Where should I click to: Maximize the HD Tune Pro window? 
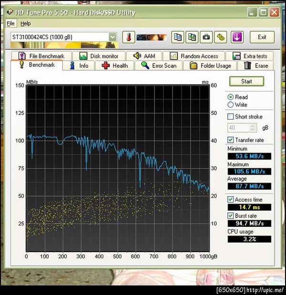pyautogui.click(x=263, y=12)
